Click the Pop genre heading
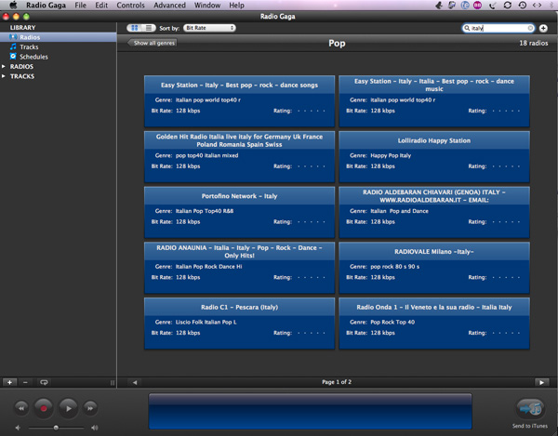This screenshot has height=436, width=558. [337, 43]
